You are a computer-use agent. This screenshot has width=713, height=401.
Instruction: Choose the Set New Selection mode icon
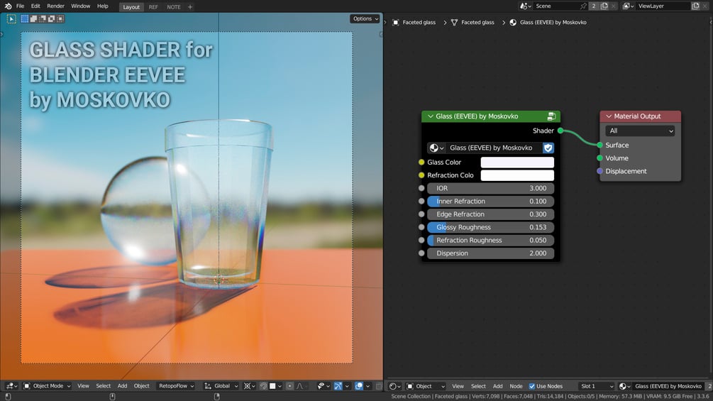coord(25,18)
